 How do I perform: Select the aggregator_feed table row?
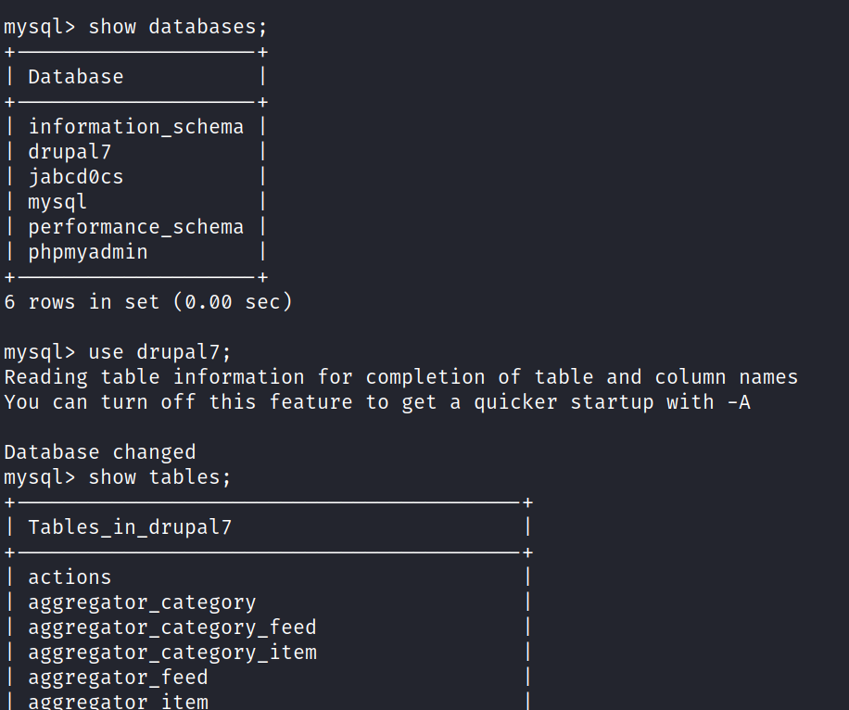118,678
